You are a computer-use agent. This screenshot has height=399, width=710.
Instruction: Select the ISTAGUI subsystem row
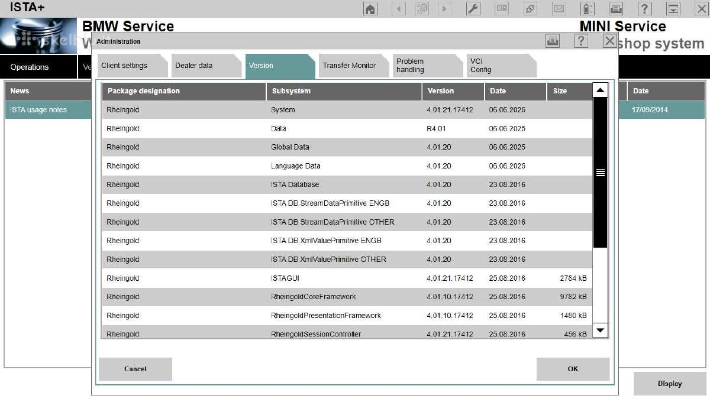(347, 278)
